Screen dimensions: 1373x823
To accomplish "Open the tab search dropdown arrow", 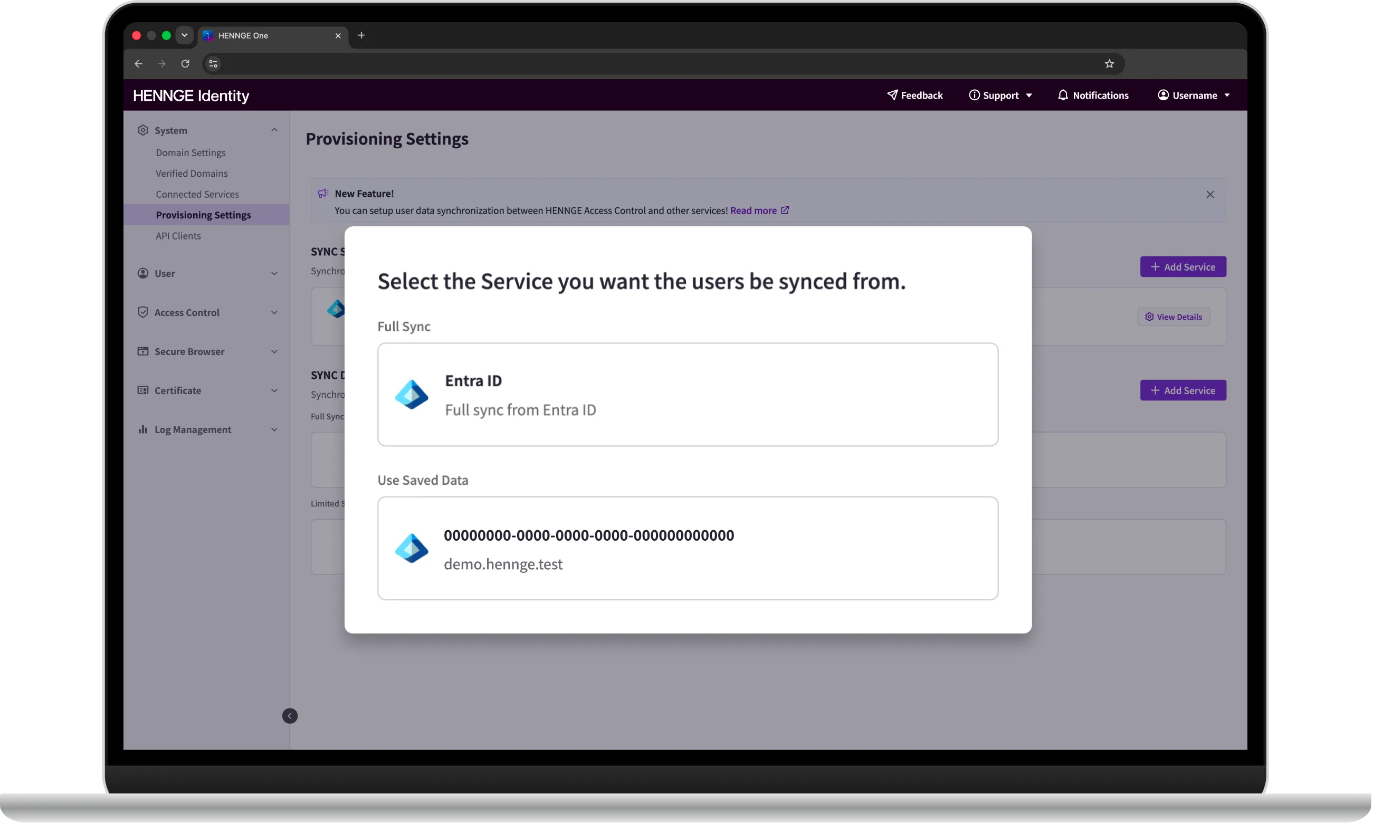I will [x=185, y=35].
